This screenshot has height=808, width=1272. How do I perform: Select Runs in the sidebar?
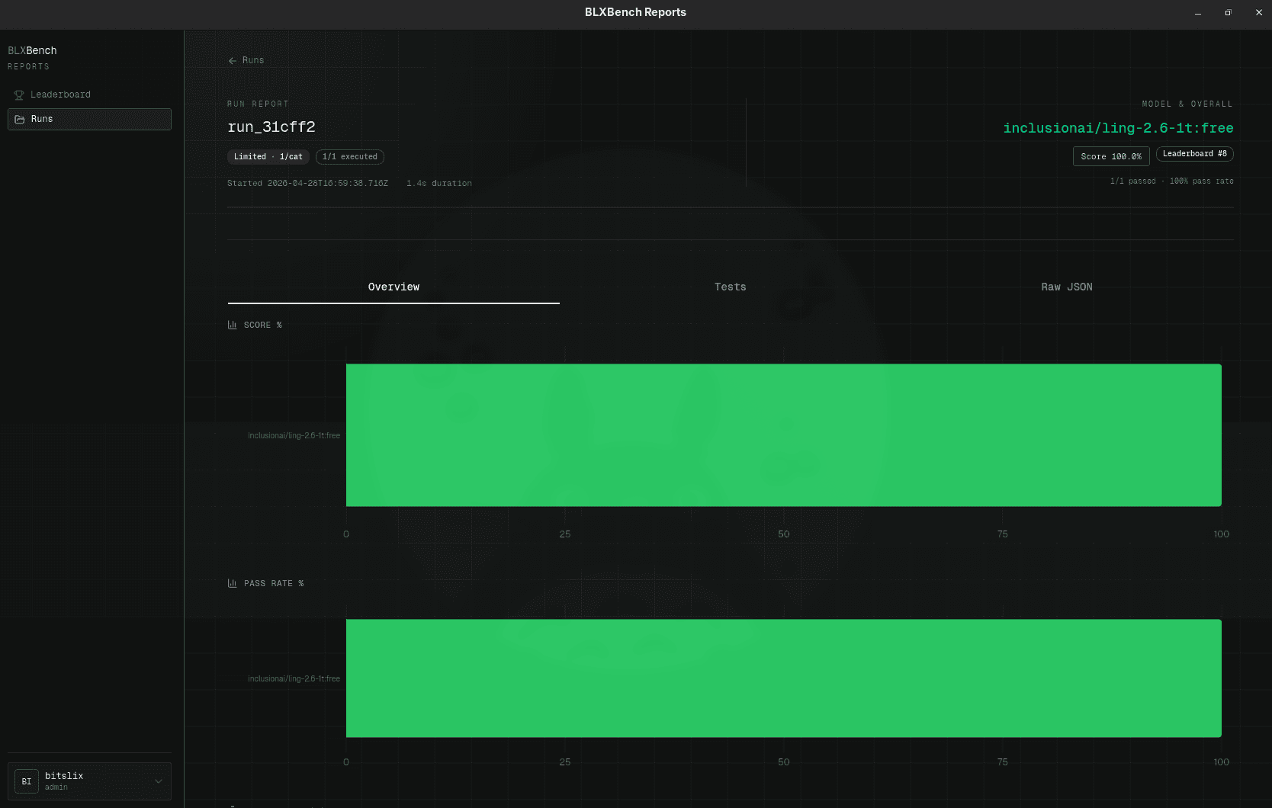(89, 119)
